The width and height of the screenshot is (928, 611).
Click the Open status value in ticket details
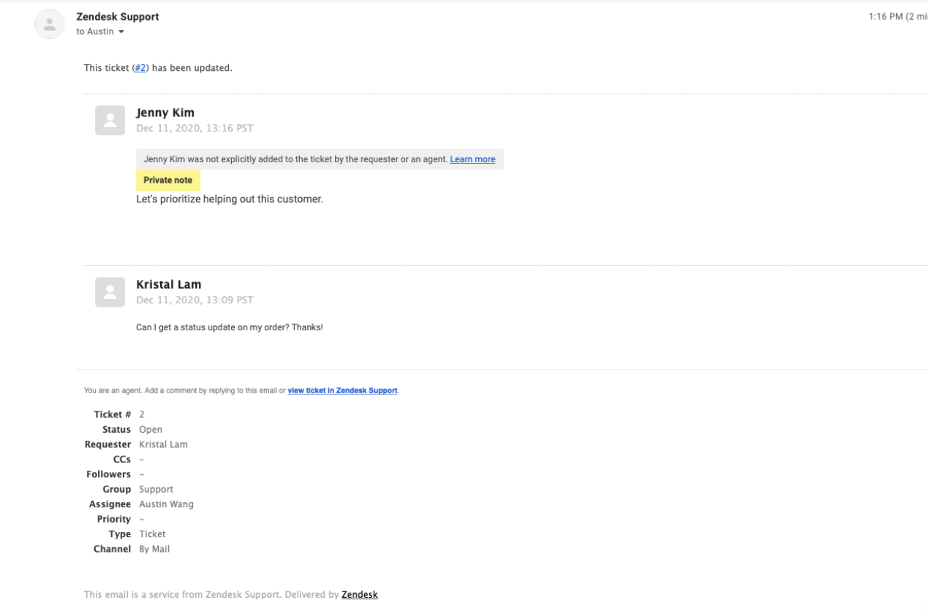[x=151, y=429]
